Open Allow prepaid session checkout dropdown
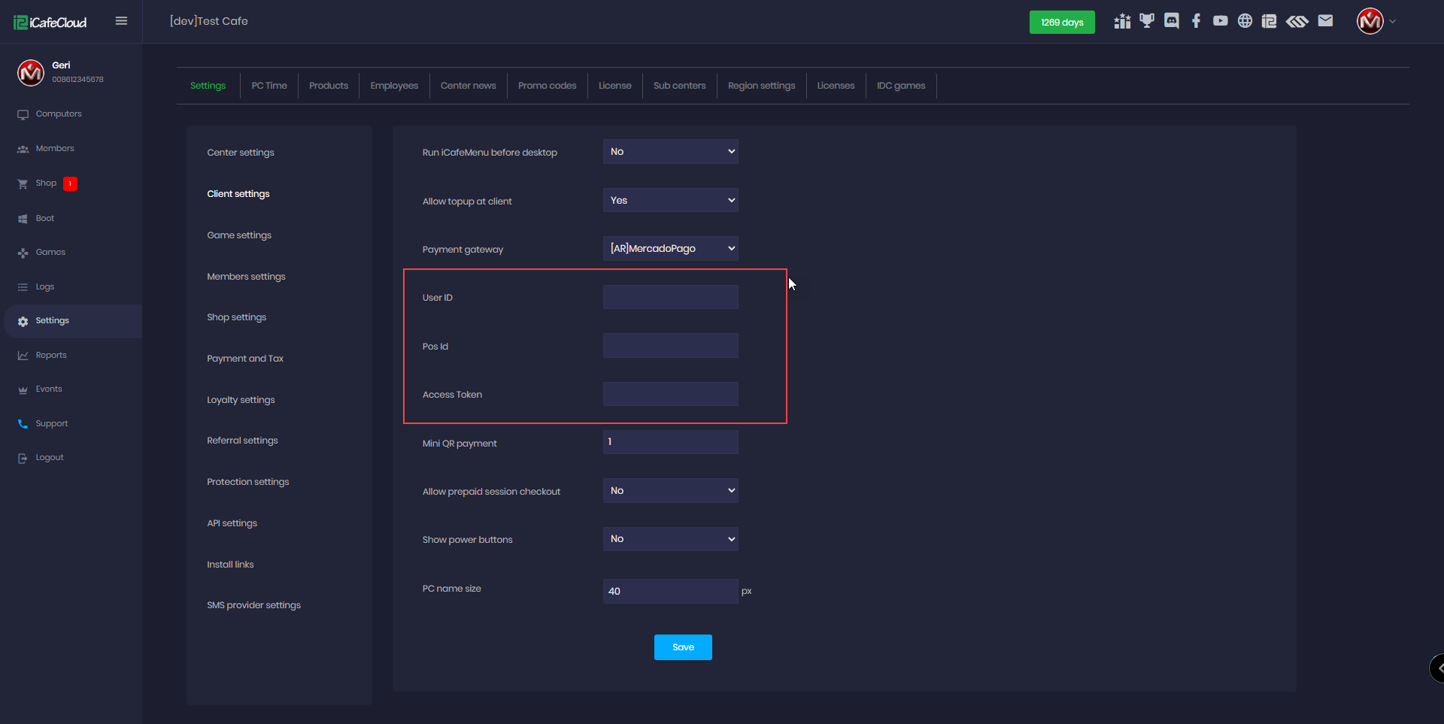Viewport: 1444px width, 724px height. (670, 491)
